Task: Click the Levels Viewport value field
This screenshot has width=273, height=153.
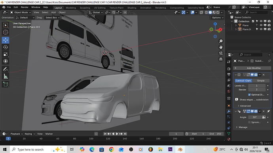Action: tap(257, 86)
